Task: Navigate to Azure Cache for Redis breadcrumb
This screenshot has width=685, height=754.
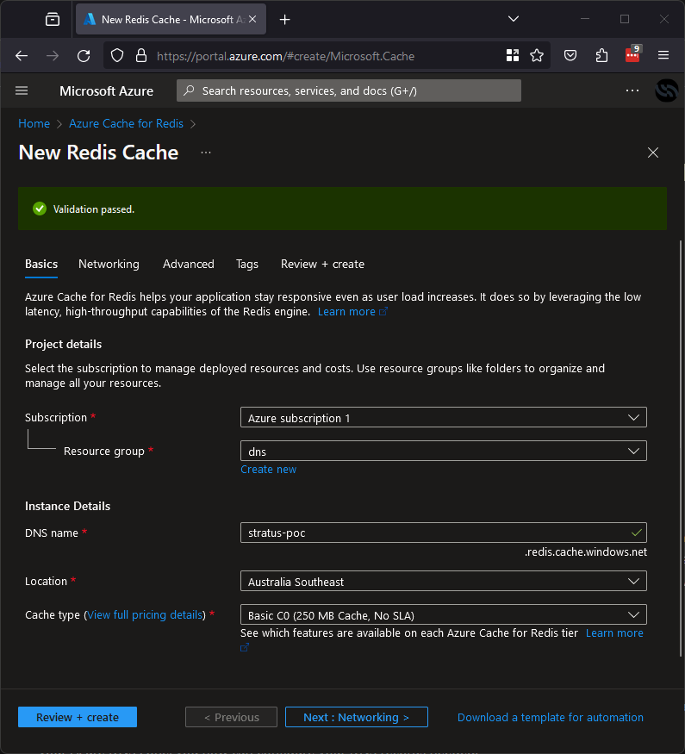Action: click(126, 123)
